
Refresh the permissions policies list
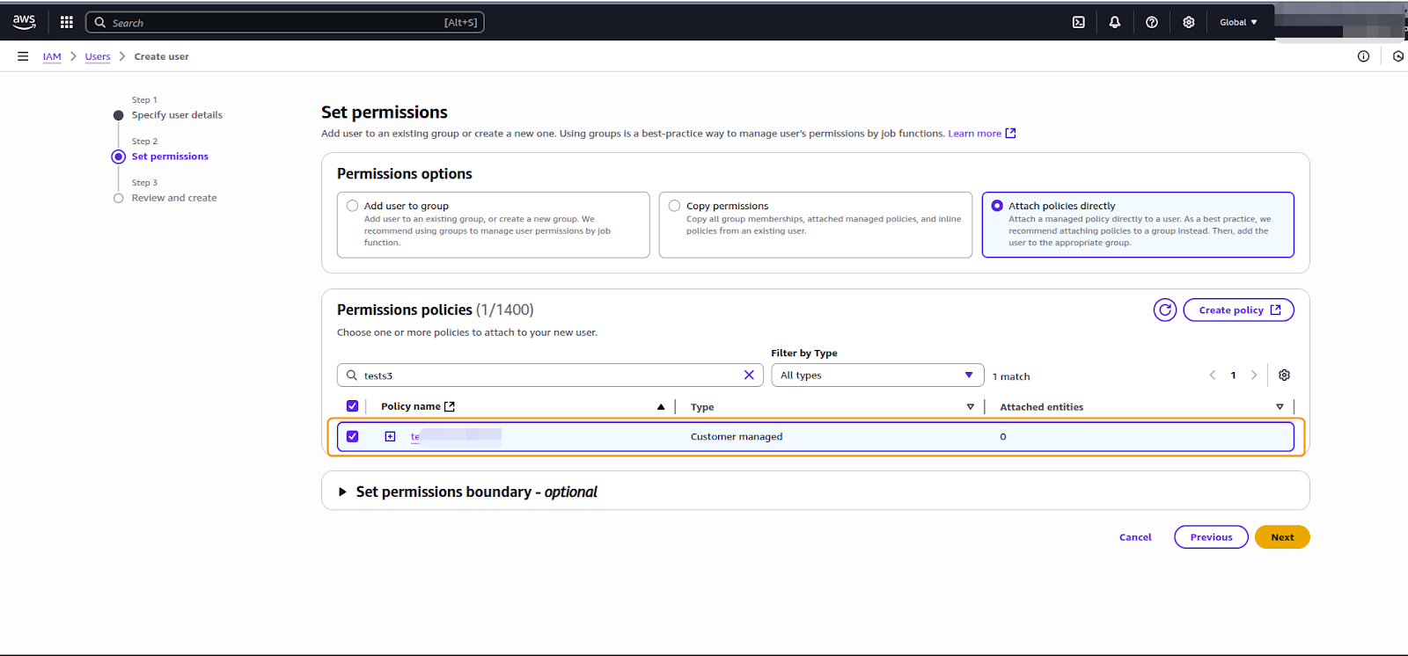(x=1164, y=310)
